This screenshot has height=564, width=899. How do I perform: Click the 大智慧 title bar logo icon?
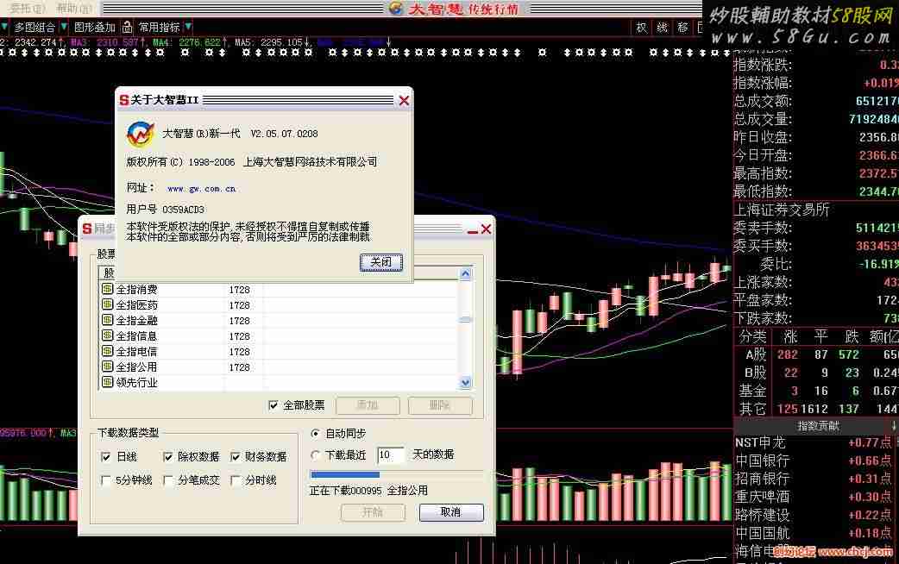pos(396,8)
